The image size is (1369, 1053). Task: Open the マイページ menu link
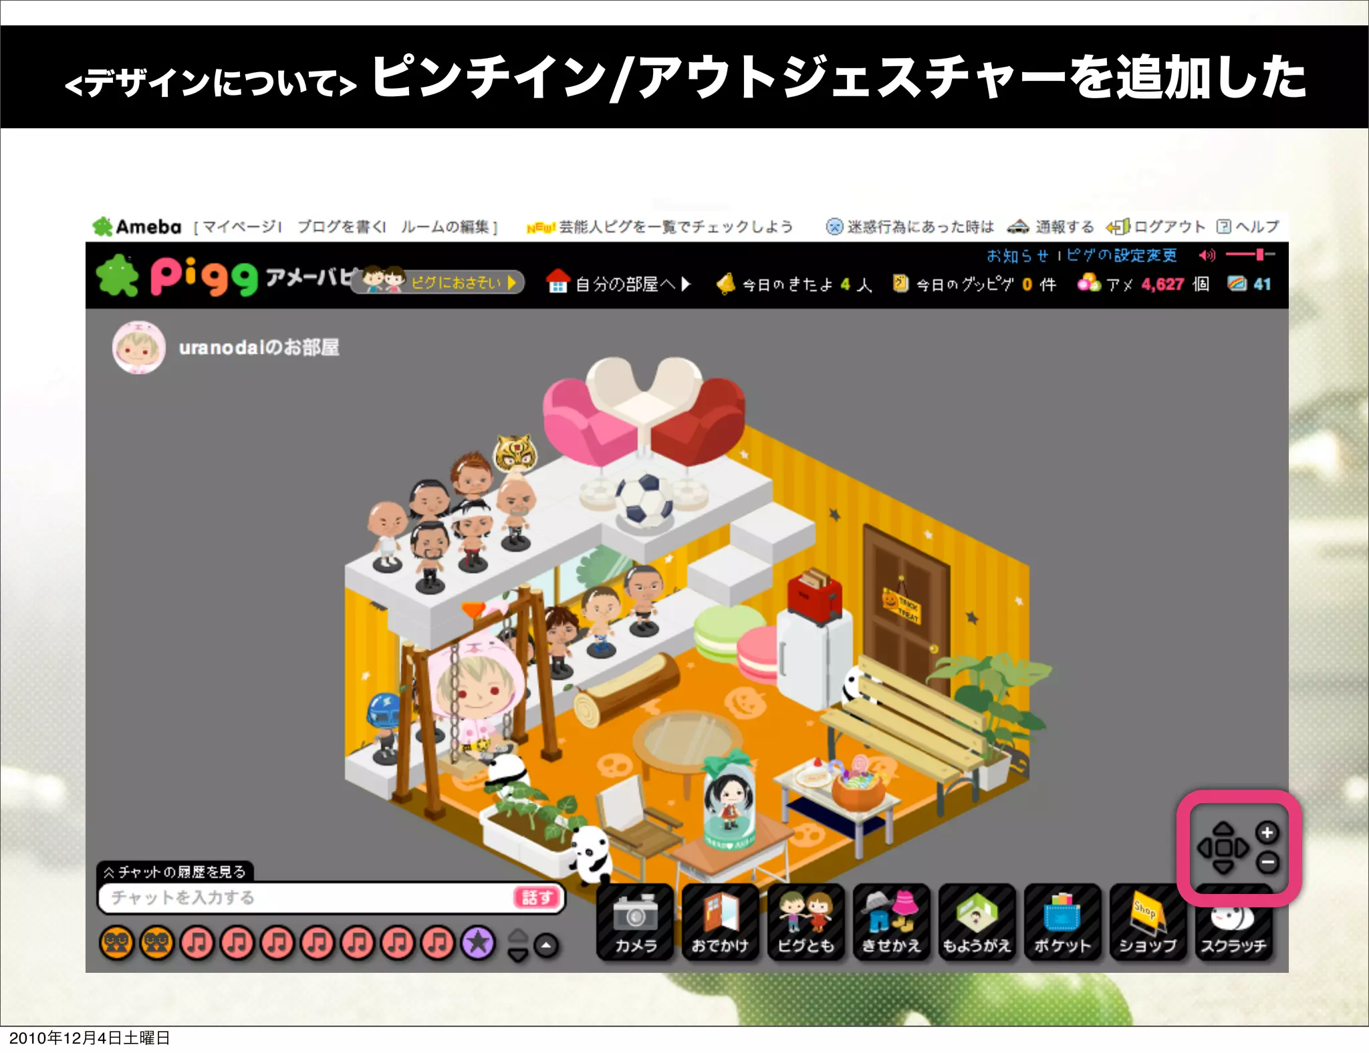[x=239, y=227]
